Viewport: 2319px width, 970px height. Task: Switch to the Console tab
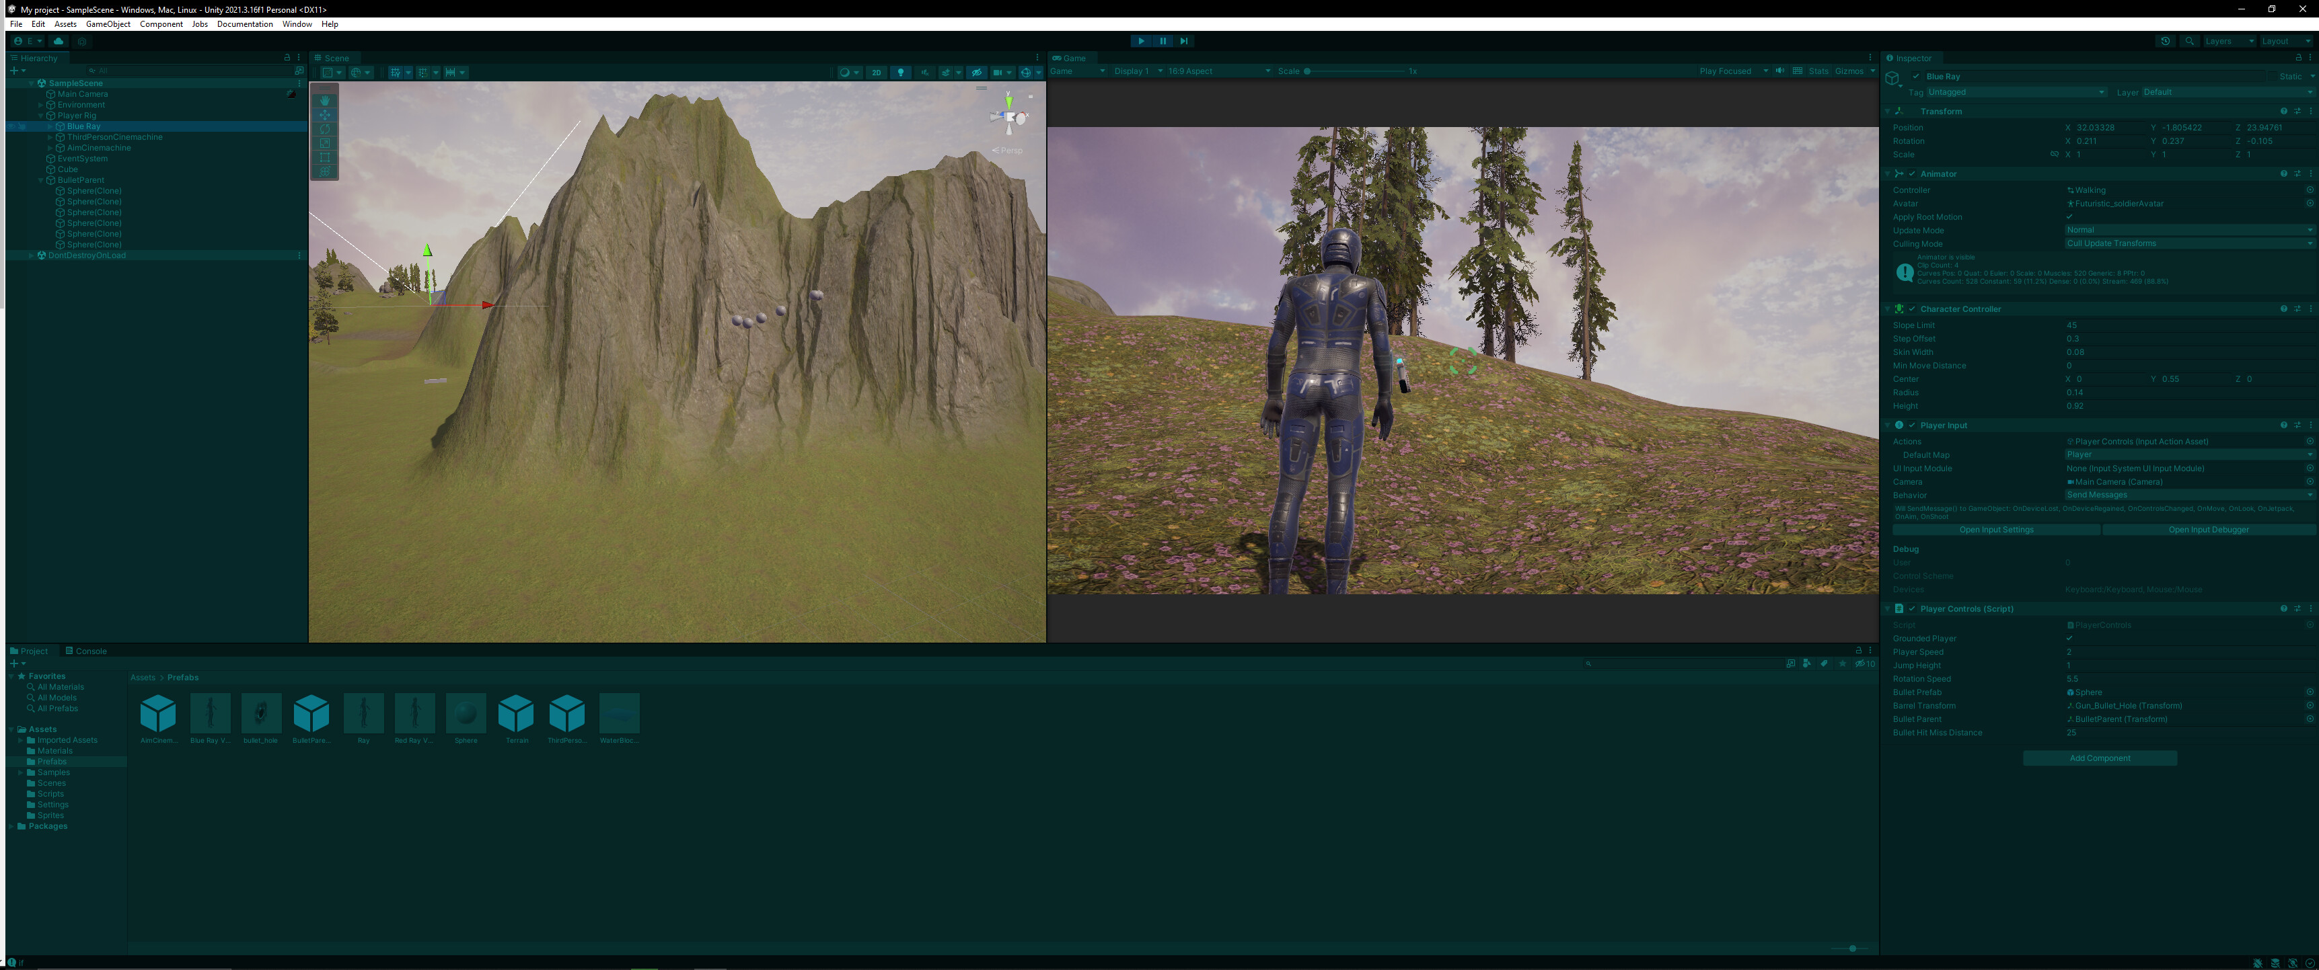[87, 651]
